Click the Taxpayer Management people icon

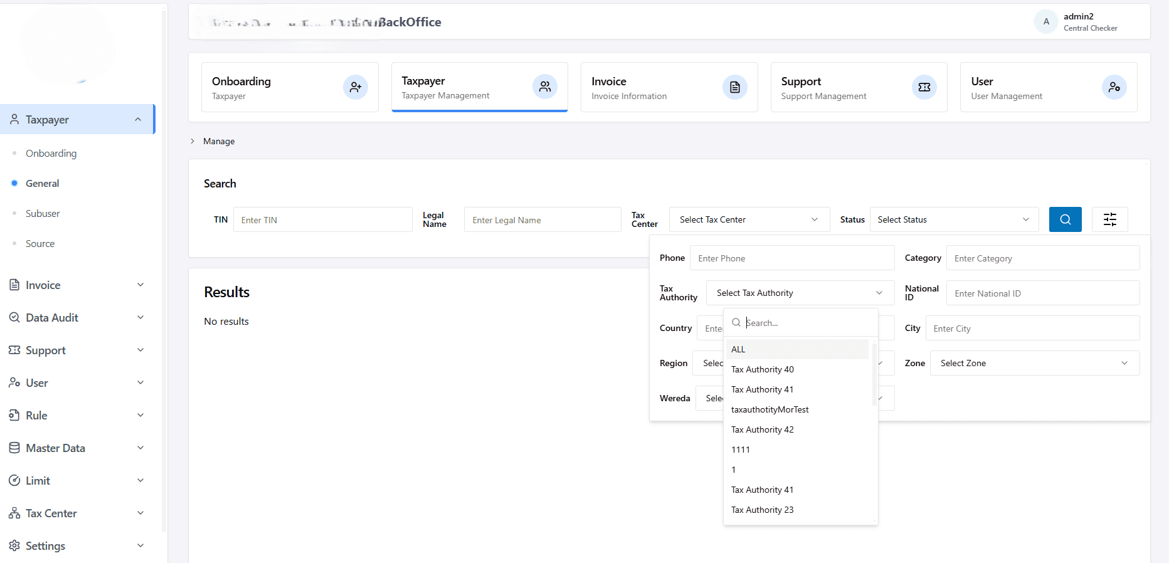click(x=545, y=87)
